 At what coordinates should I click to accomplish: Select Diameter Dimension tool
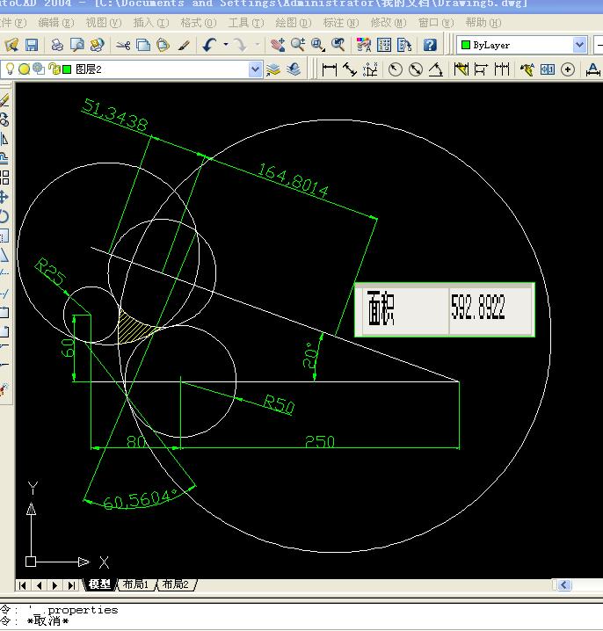tap(416, 69)
